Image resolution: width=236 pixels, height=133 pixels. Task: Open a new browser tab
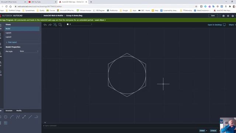pos(91,2)
